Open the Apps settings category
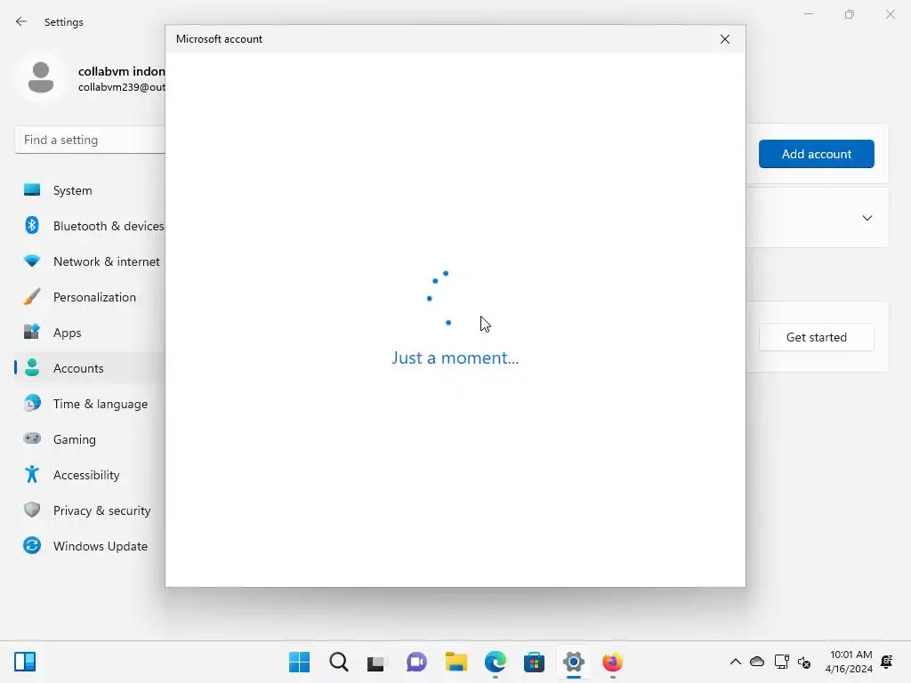 90,333
